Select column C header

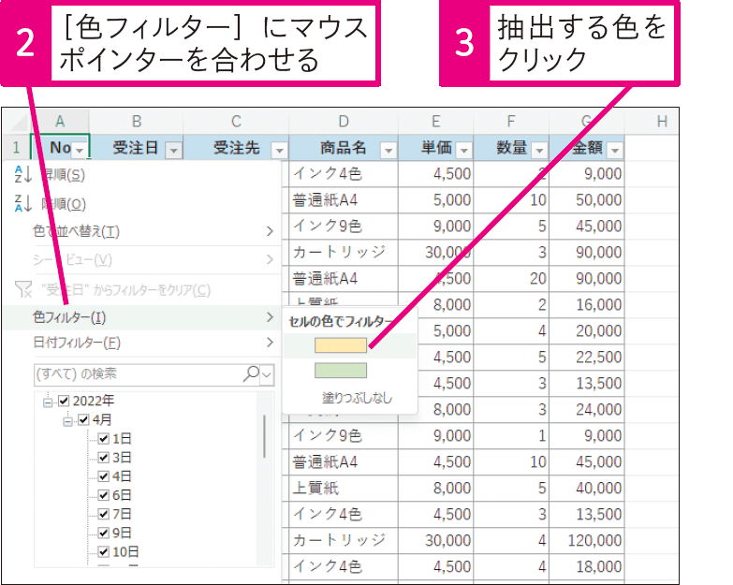click(236, 122)
